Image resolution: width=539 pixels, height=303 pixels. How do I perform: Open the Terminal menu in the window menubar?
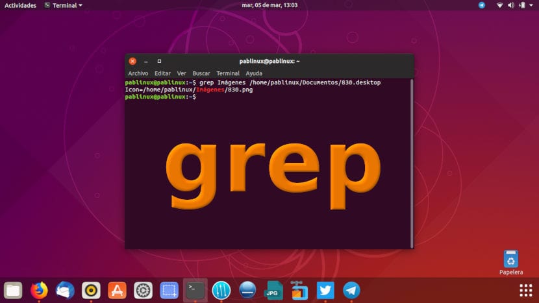pos(228,73)
